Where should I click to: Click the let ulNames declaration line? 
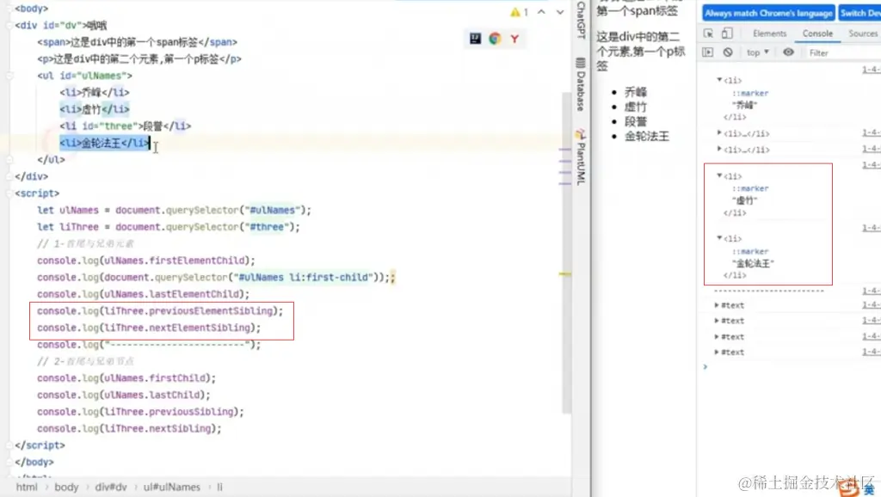[x=174, y=210]
